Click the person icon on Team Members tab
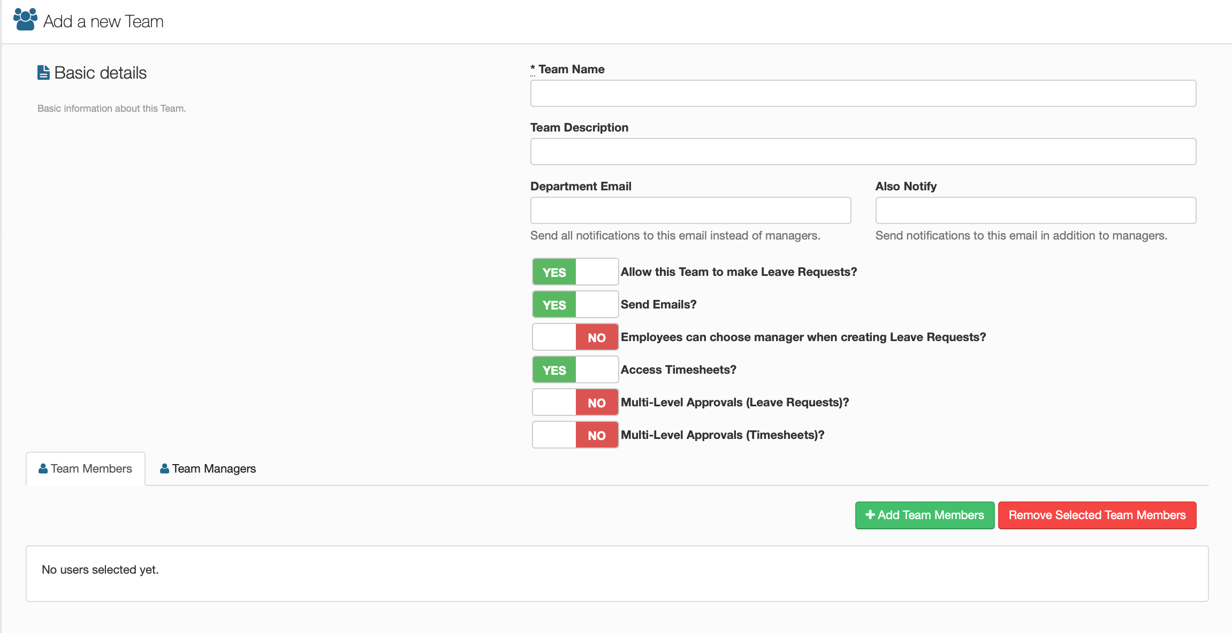 pyautogui.click(x=43, y=469)
